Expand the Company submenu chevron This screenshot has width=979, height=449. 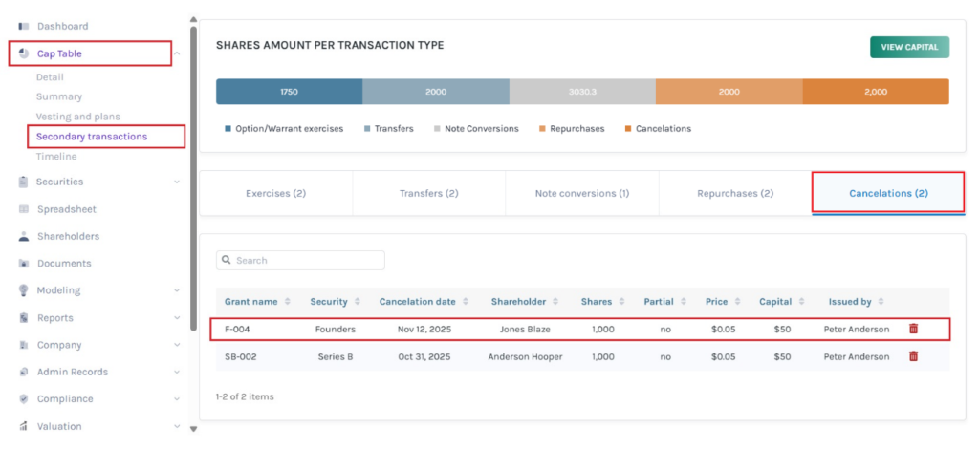coord(177,345)
